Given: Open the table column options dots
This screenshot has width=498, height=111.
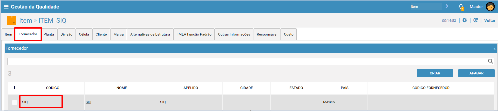Looking at the screenshot, I should tap(14, 88).
